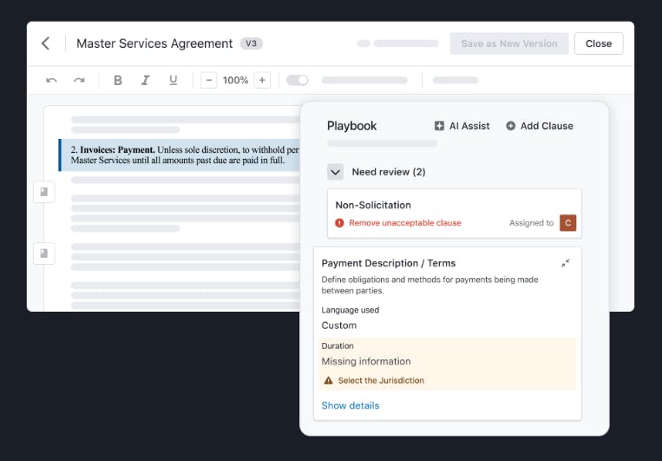Click the upper clause marker in document margin
The width and height of the screenshot is (662, 461).
[44, 192]
